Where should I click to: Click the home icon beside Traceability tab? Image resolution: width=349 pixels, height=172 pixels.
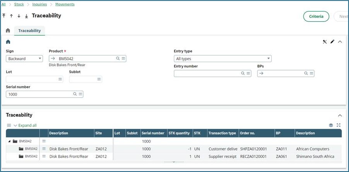tap(8, 30)
